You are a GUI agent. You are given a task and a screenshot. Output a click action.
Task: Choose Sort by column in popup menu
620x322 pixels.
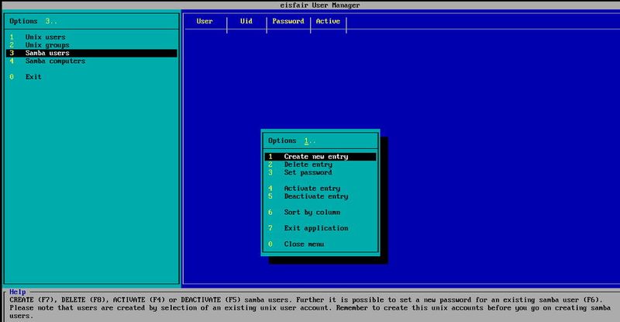(x=320, y=213)
